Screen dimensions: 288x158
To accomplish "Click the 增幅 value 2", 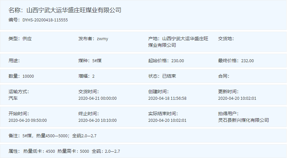I will click(94, 76).
